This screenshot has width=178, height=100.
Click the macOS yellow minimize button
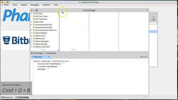(5, 2)
